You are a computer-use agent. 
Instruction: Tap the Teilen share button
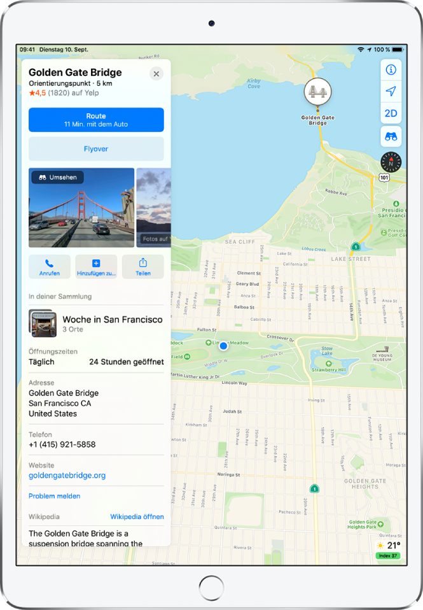(142, 267)
